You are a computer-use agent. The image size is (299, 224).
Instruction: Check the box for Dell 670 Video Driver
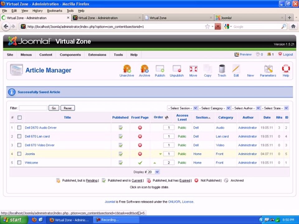coord(19,145)
